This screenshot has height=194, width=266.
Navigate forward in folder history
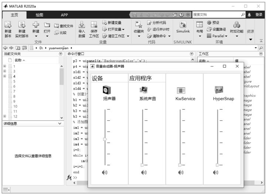pyautogui.click(x=11, y=48)
